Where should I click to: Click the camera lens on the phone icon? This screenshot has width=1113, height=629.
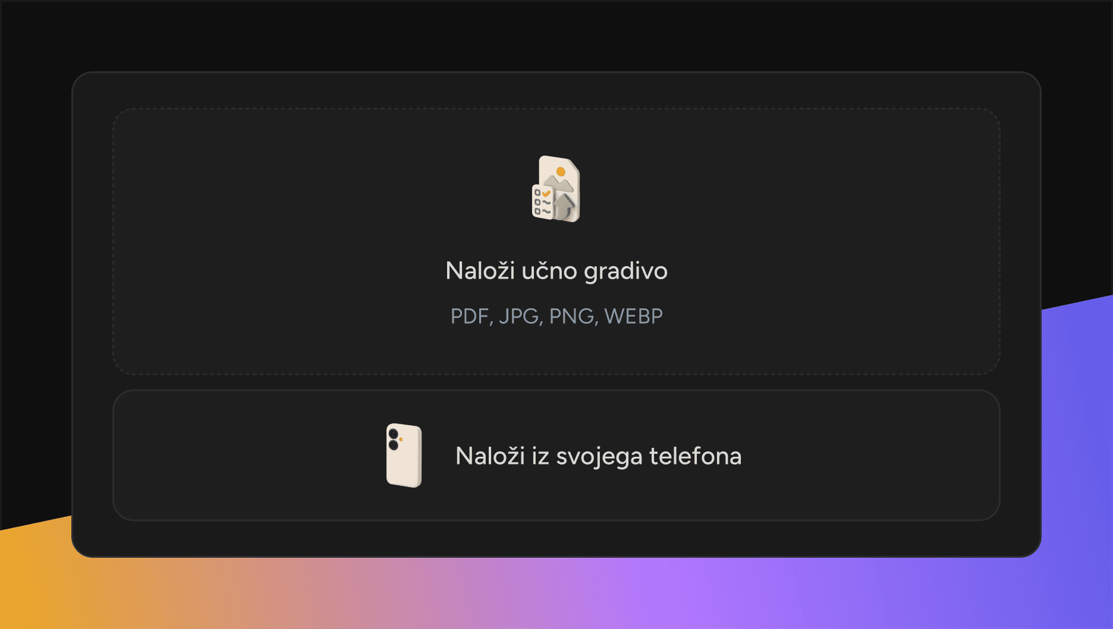pos(393,433)
